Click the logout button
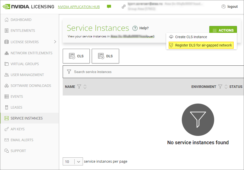Viewport: 244px width, 170px height. pyautogui.click(x=230, y=7)
